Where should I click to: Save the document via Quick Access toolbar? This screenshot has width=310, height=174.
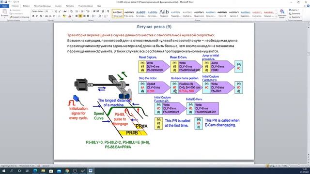click(5, 2)
